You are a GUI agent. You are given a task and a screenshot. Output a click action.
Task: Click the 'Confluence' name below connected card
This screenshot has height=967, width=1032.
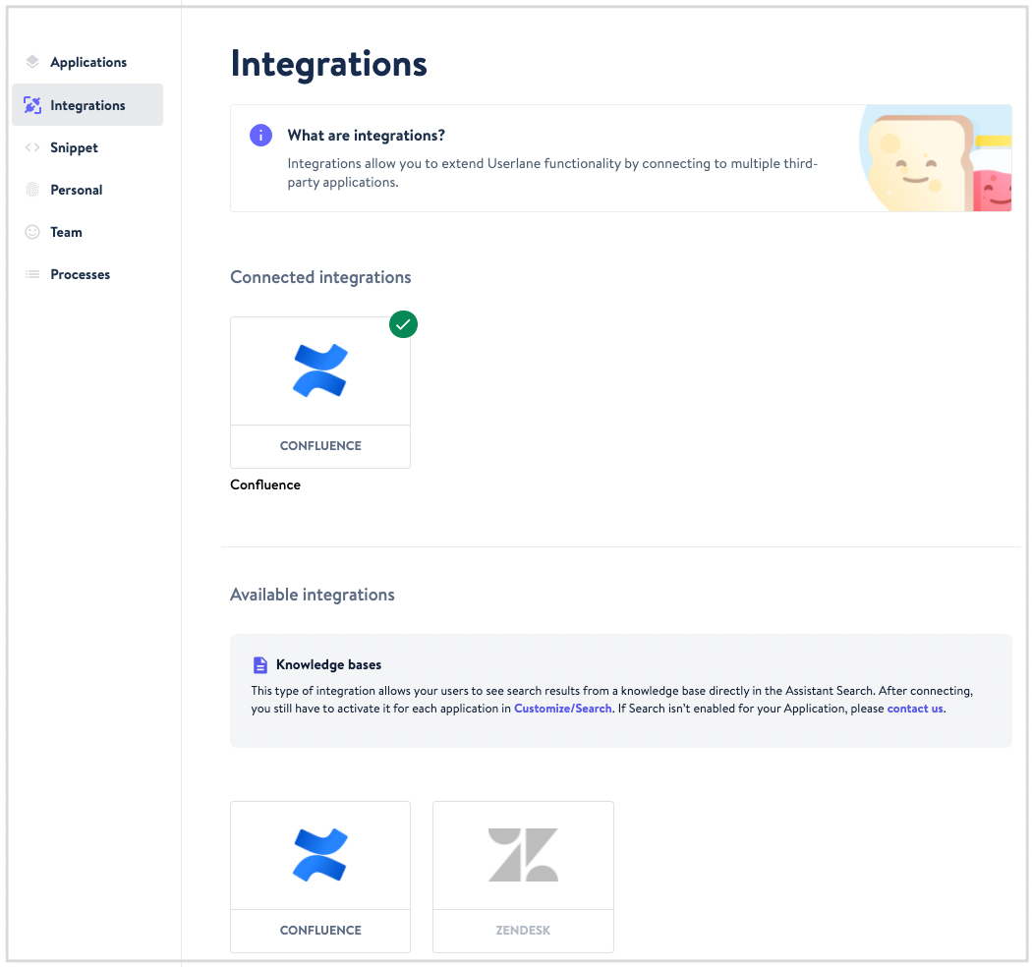[x=265, y=484]
